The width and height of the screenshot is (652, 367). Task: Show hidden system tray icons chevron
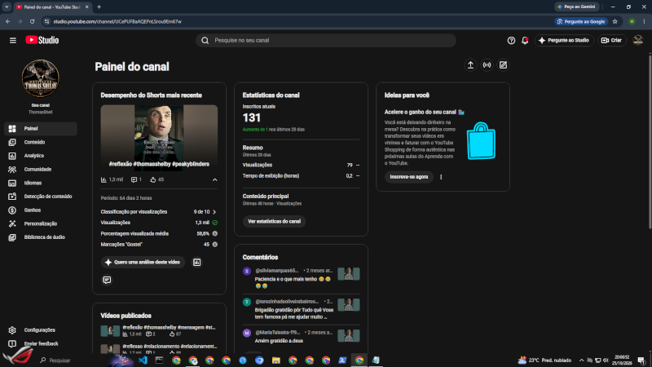pyautogui.click(x=581, y=360)
